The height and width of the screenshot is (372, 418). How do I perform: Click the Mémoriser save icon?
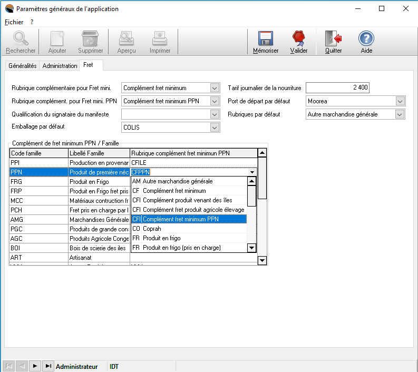click(265, 39)
